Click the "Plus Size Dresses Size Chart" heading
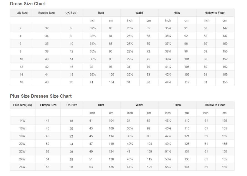247x176 pixels. 41,96
